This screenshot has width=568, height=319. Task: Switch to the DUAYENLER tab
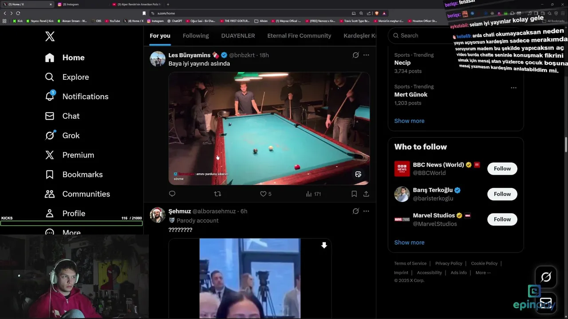pos(238,35)
